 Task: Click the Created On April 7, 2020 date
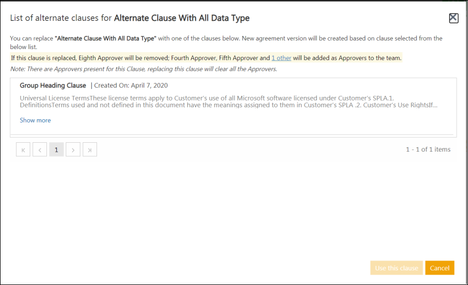[x=131, y=85]
